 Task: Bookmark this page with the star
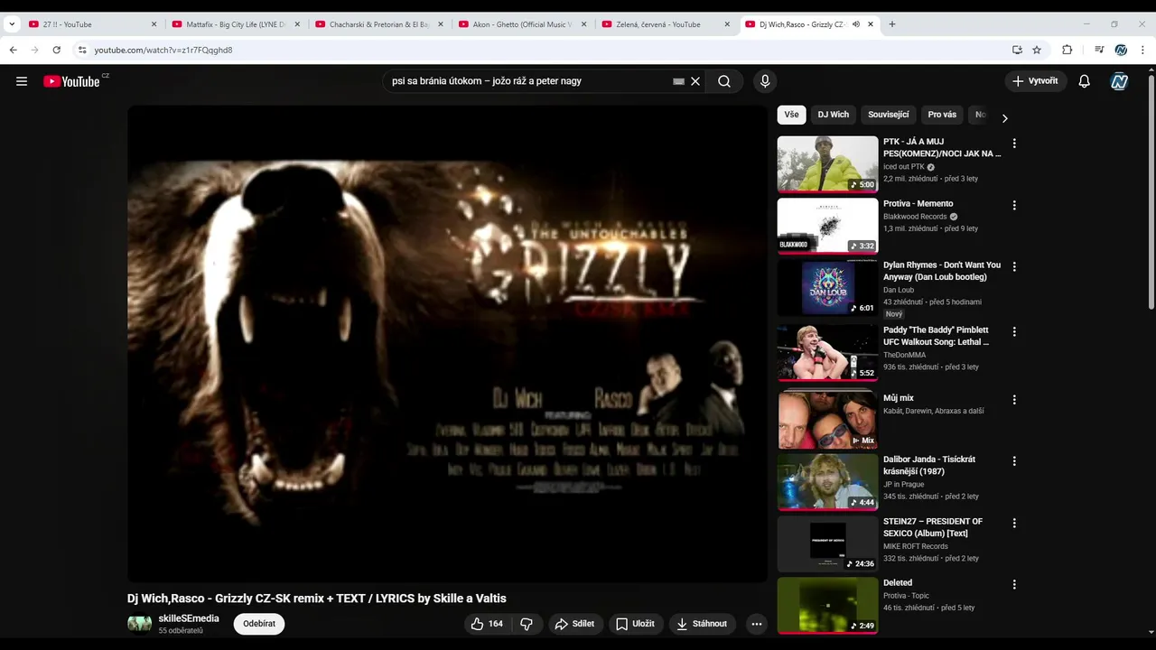point(1037,50)
